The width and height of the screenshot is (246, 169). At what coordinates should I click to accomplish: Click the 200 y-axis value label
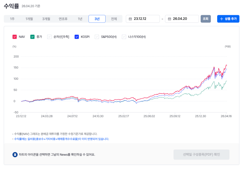pyautogui.click(x=16, y=57)
